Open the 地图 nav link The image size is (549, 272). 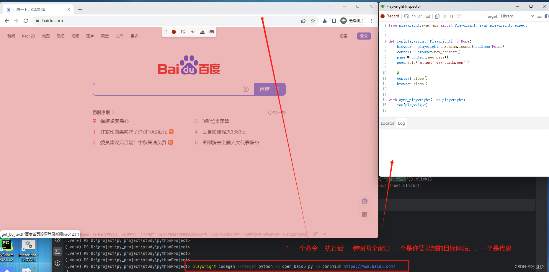46,36
